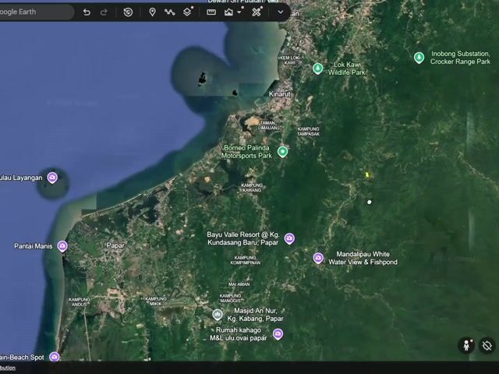Screen dimensions: 499x374
Task: Click the Bayu Valle Resort label
Action: tap(243, 238)
